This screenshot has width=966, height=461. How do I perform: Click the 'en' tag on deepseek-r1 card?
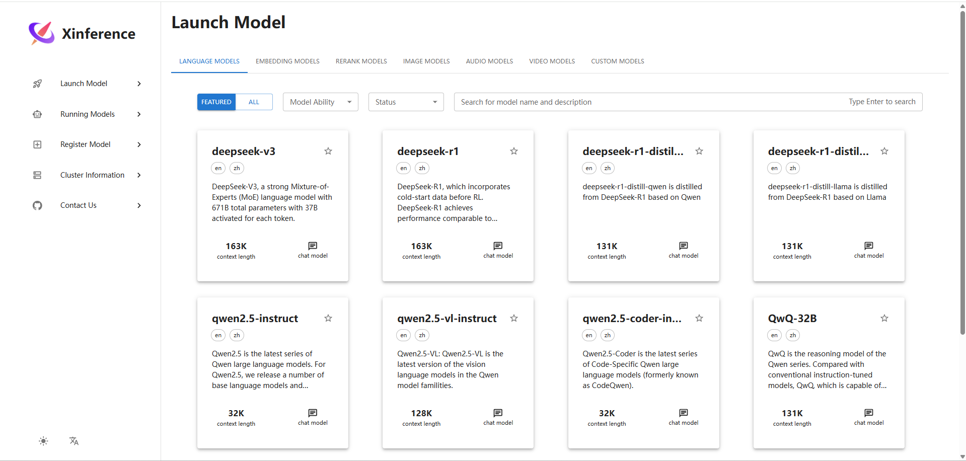[404, 168]
